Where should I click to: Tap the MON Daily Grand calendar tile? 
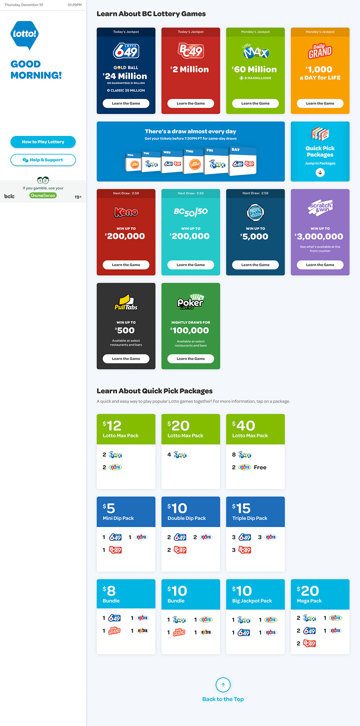133,162
